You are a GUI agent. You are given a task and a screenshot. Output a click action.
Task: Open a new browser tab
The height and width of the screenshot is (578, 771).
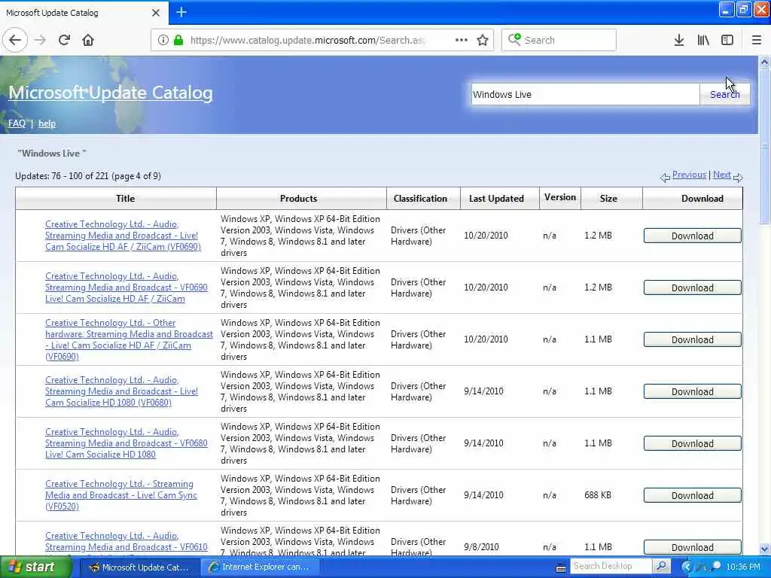click(x=181, y=12)
